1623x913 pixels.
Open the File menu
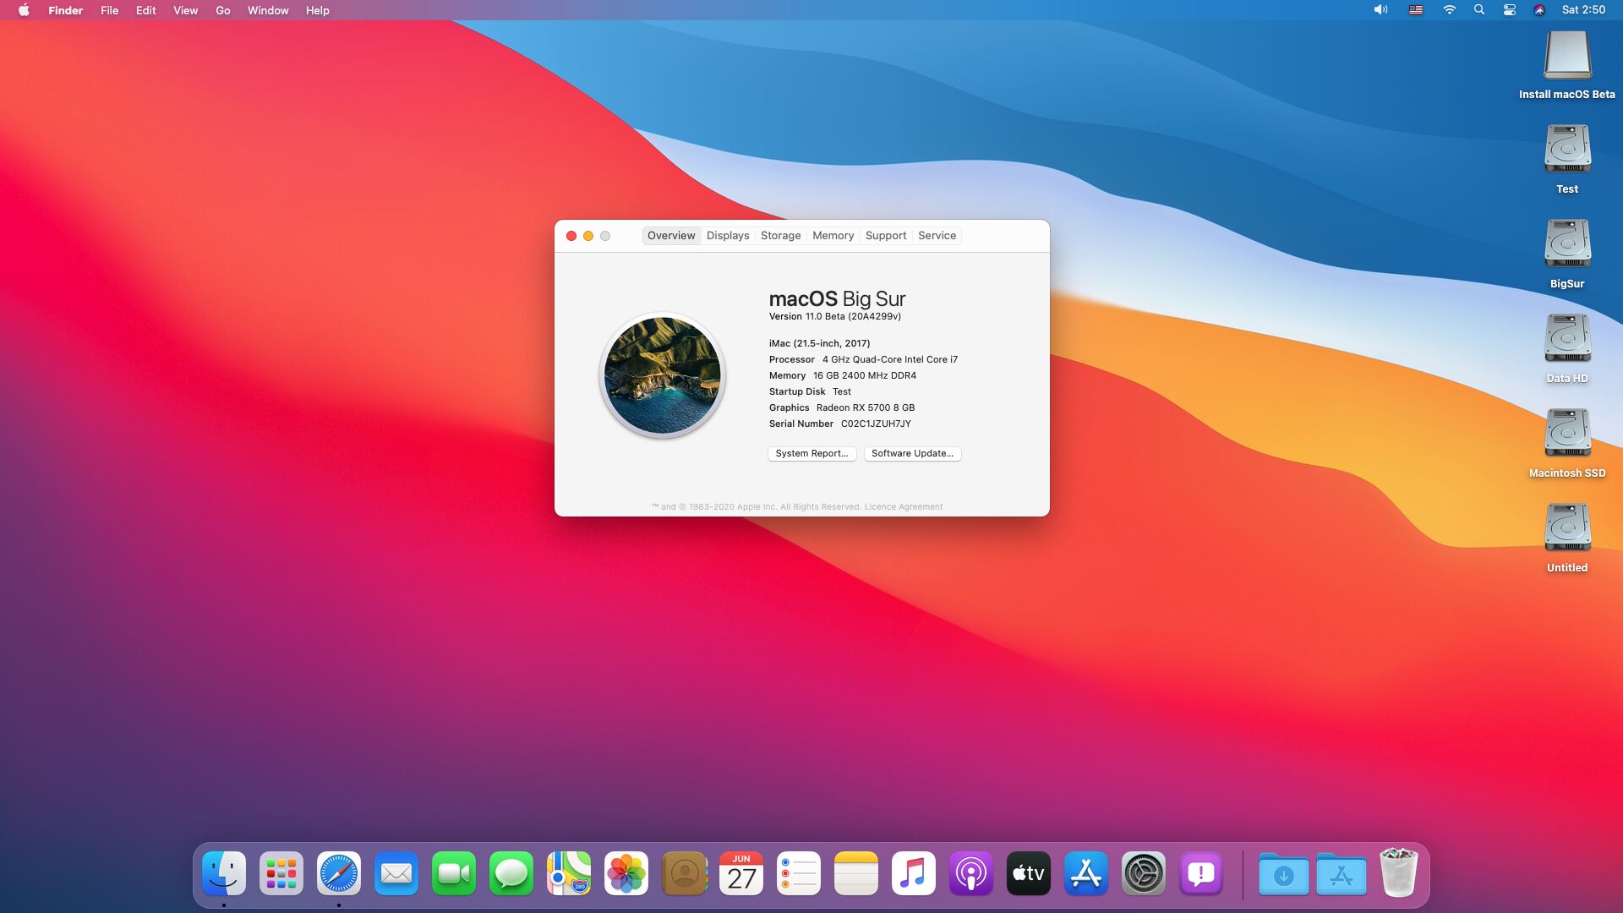(109, 10)
